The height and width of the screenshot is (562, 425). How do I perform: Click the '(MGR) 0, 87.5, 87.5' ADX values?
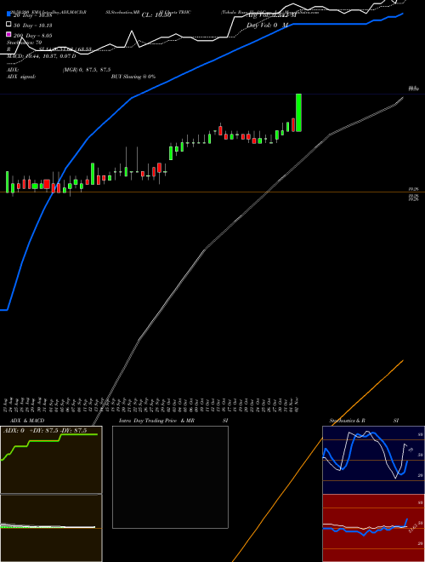tap(87, 70)
